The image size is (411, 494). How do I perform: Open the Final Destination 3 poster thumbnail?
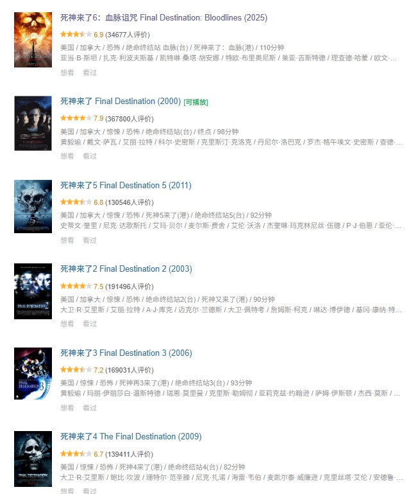(33, 374)
